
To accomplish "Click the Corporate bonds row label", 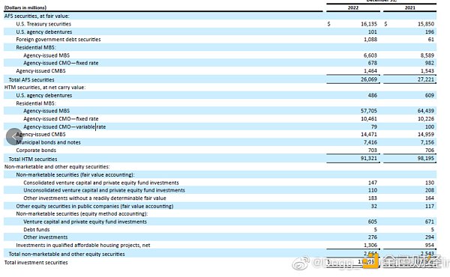I will [36, 150].
